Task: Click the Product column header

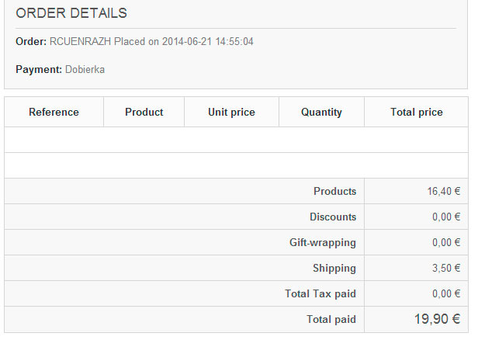Action: coord(144,112)
